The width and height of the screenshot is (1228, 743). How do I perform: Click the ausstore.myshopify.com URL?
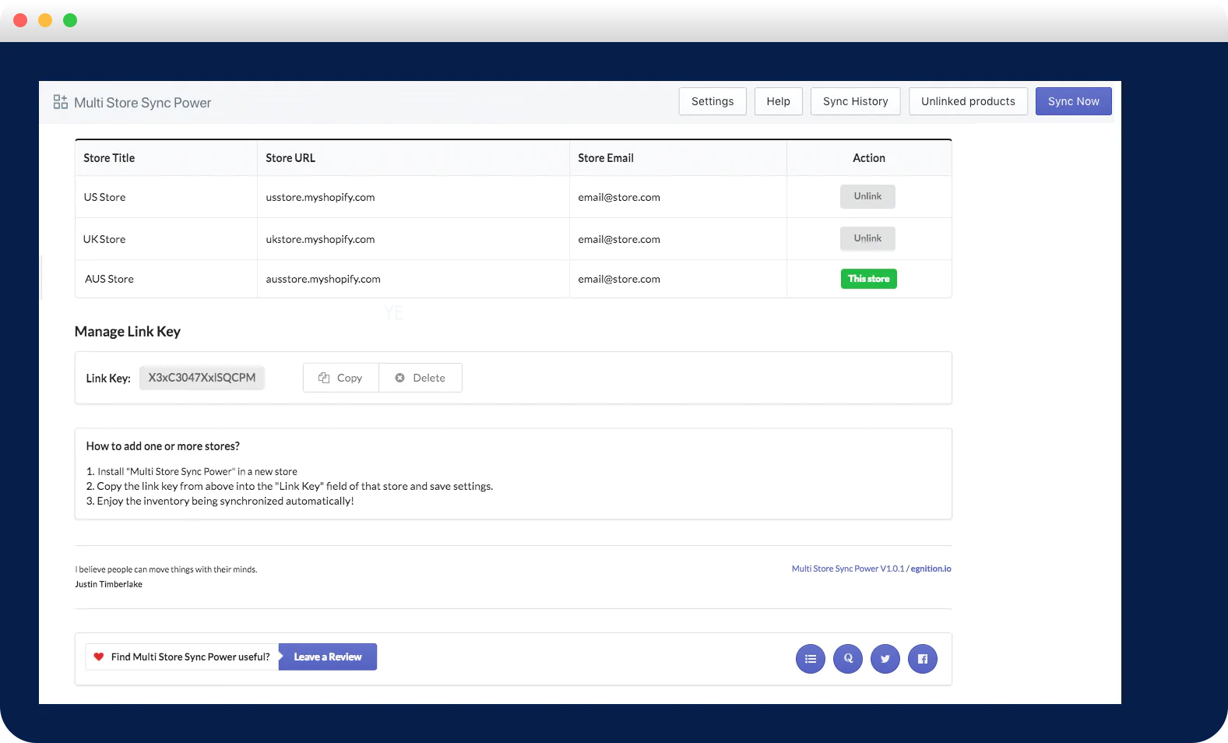[x=323, y=279]
